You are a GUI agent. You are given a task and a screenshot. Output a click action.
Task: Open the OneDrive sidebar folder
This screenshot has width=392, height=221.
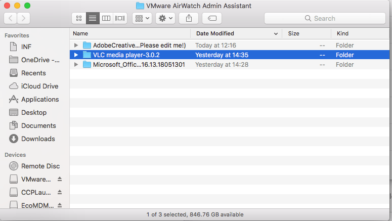[40, 60]
